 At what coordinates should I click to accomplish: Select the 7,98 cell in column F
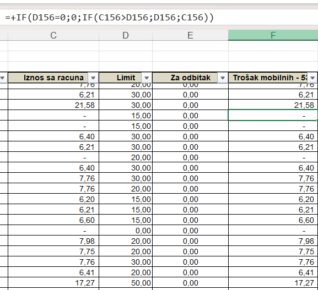coord(273,241)
